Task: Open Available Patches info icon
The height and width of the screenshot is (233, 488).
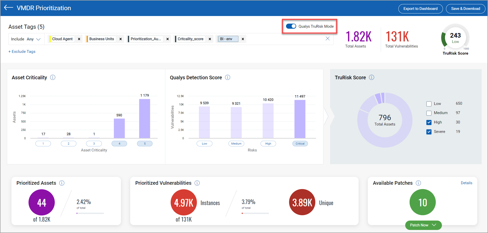Action: click(418, 183)
